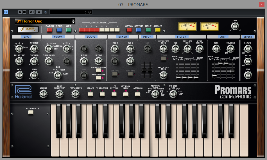Toggle the A-TUNE/B-TUNE switch
This screenshot has width=267, height=160.
click(x=98, y=70)
